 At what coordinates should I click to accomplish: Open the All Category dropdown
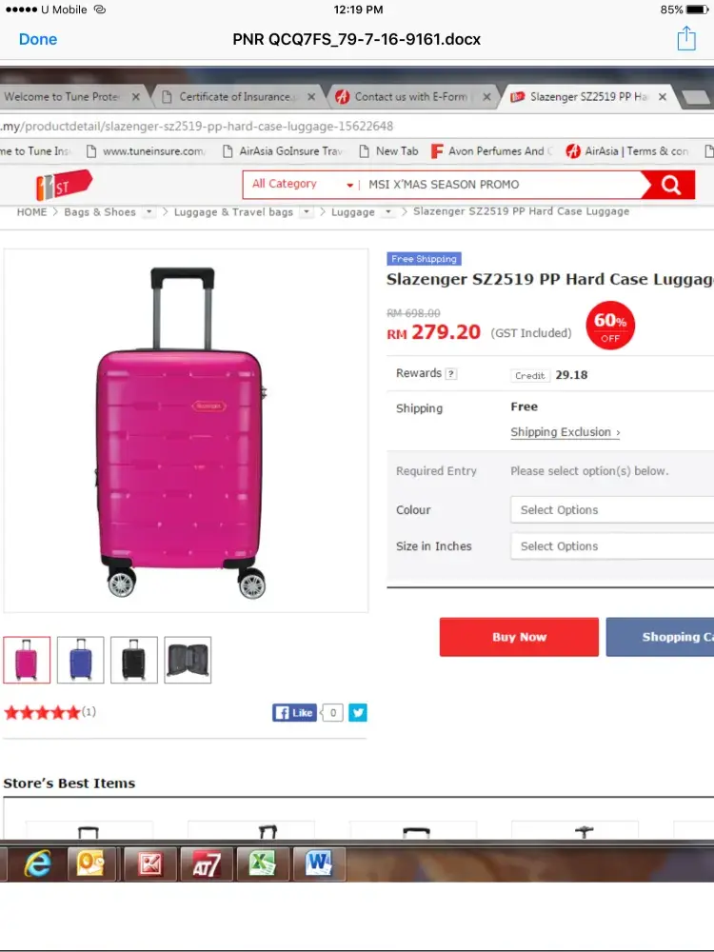[x=302, y=185]
